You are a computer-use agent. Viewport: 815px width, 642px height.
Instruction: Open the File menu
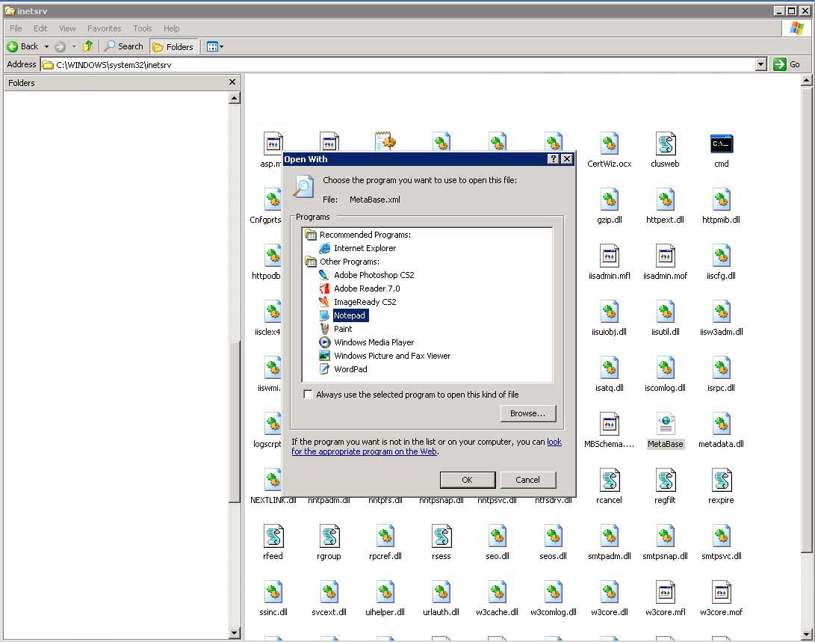pos(16,28)
